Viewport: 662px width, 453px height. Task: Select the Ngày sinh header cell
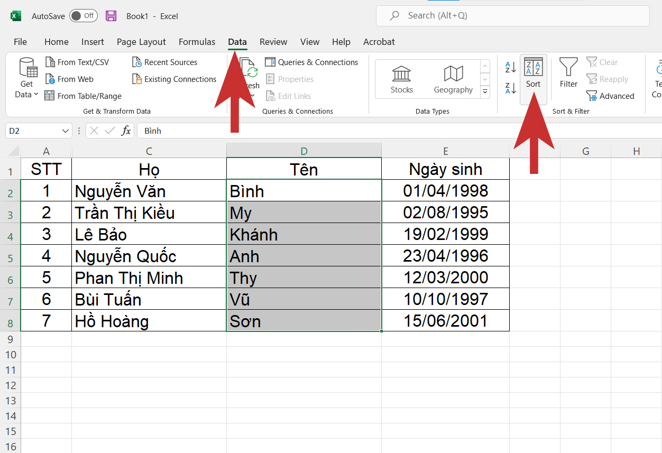445,169
